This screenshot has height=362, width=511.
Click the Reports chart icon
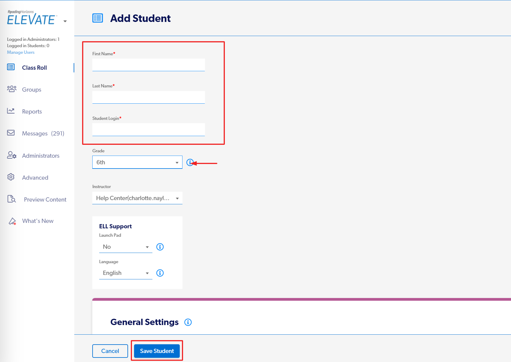click(11, 111)
